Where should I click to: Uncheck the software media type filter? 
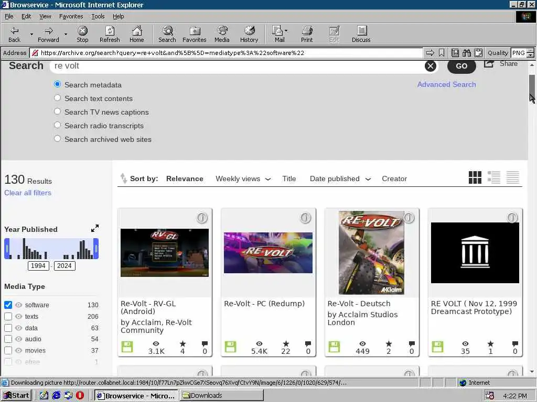(x=8, y=305)
